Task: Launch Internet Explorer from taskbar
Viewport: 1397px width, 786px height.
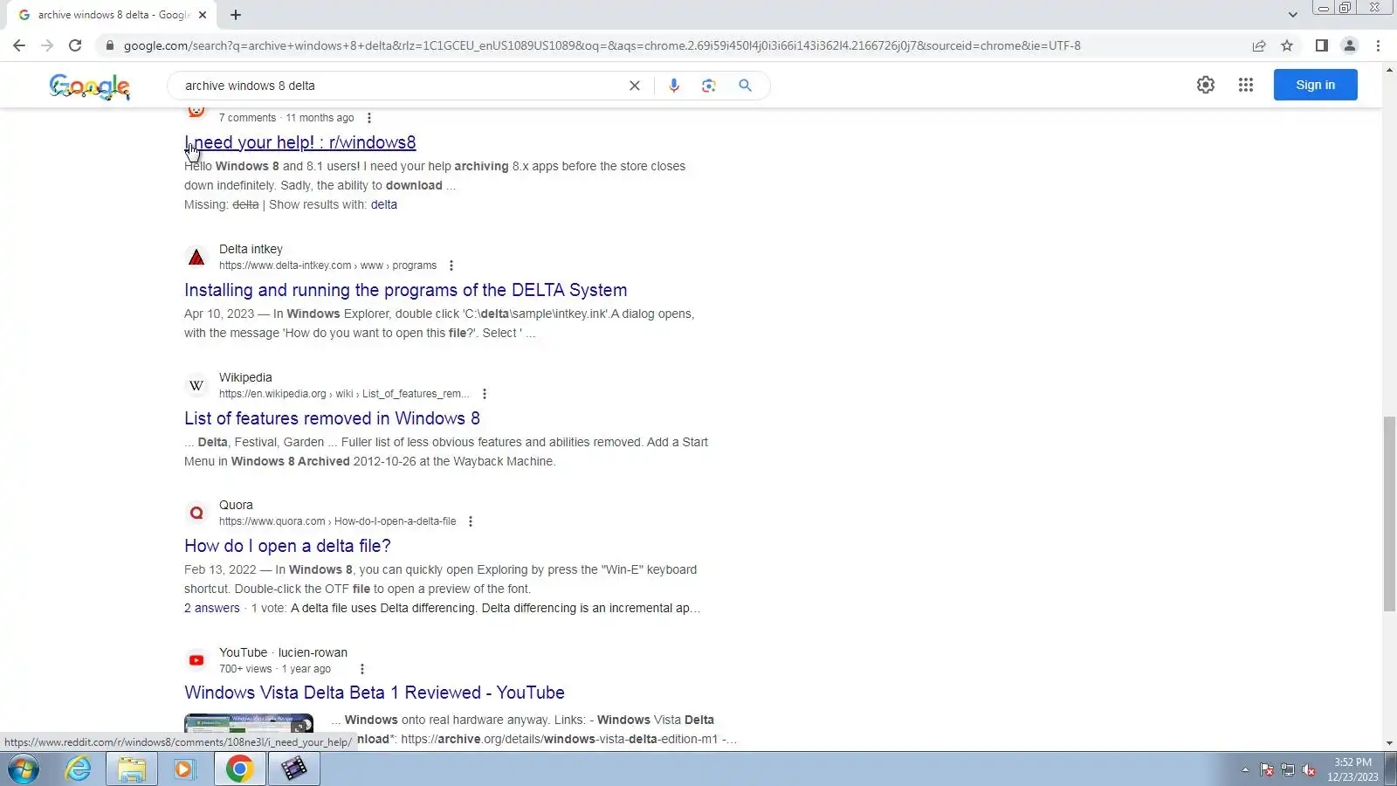Action: point(79,769)
